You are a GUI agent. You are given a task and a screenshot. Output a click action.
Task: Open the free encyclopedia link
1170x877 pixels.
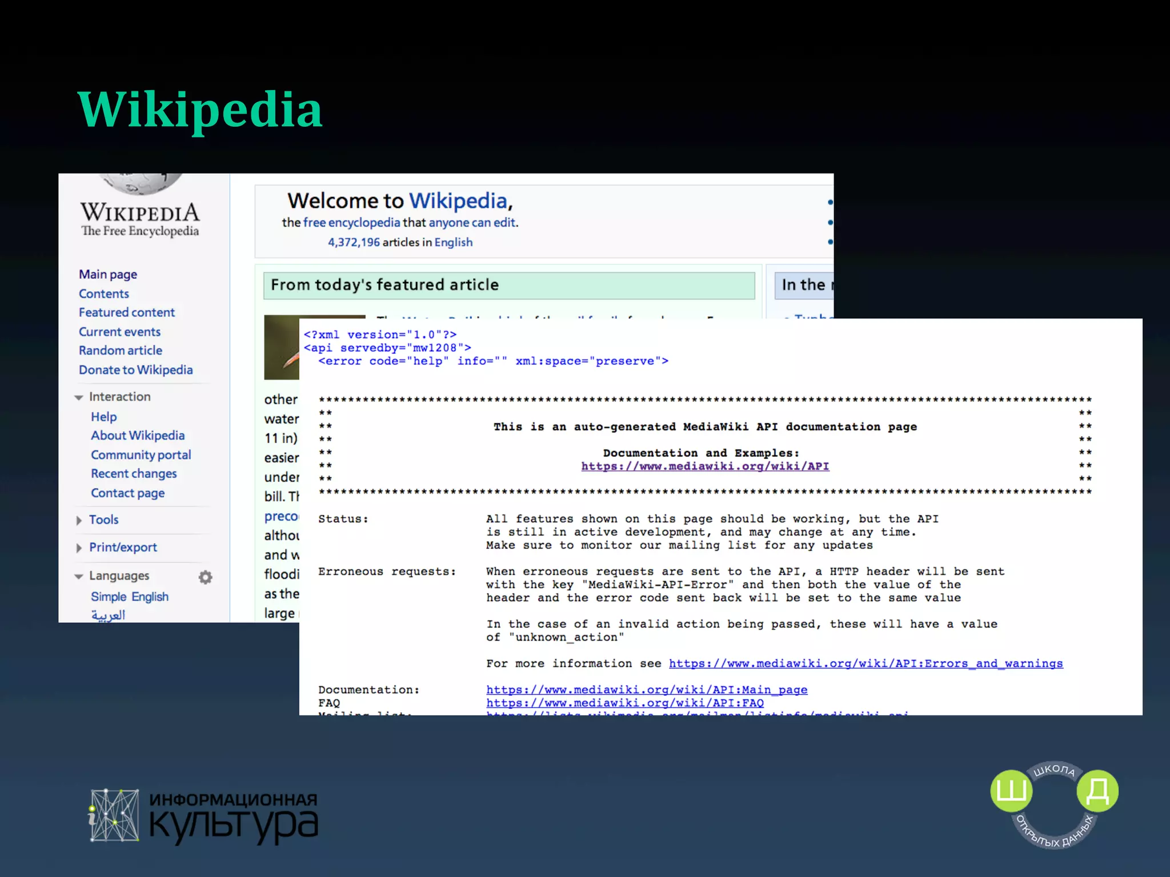[351, 223]
